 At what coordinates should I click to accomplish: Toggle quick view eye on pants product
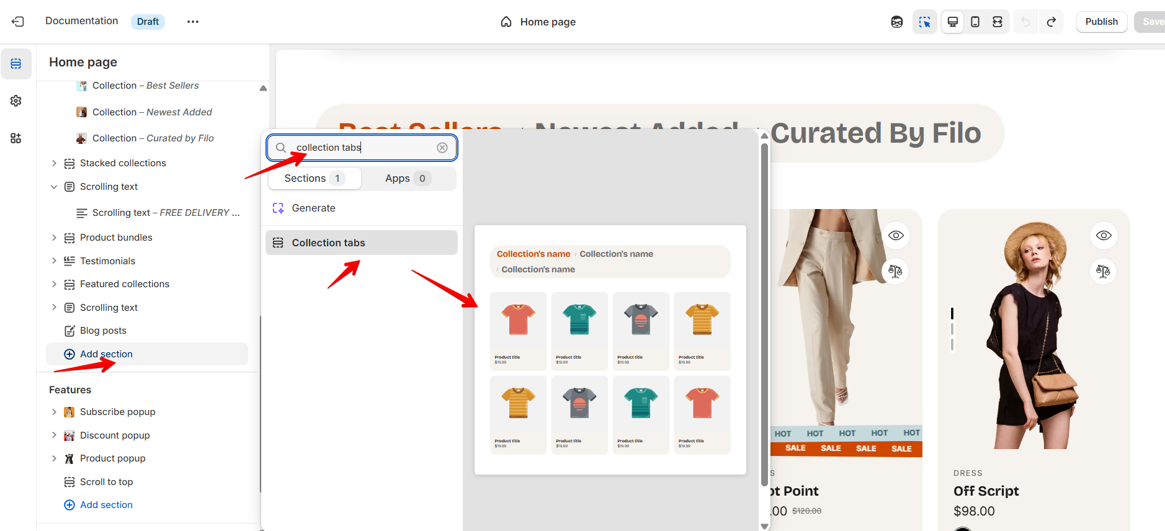coord(895,236)
